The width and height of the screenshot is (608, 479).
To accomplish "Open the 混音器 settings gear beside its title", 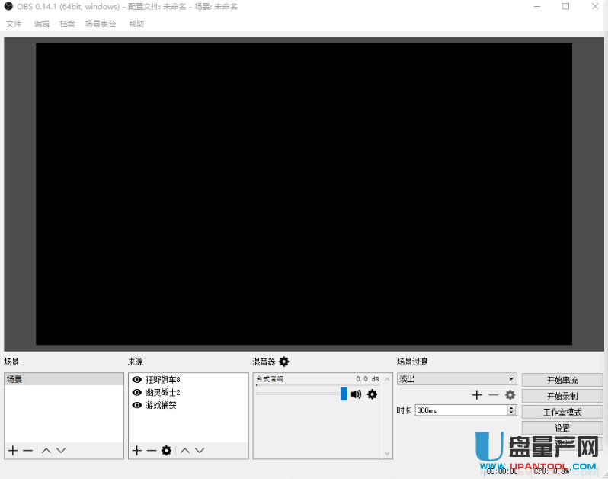I will coord(284,362).
